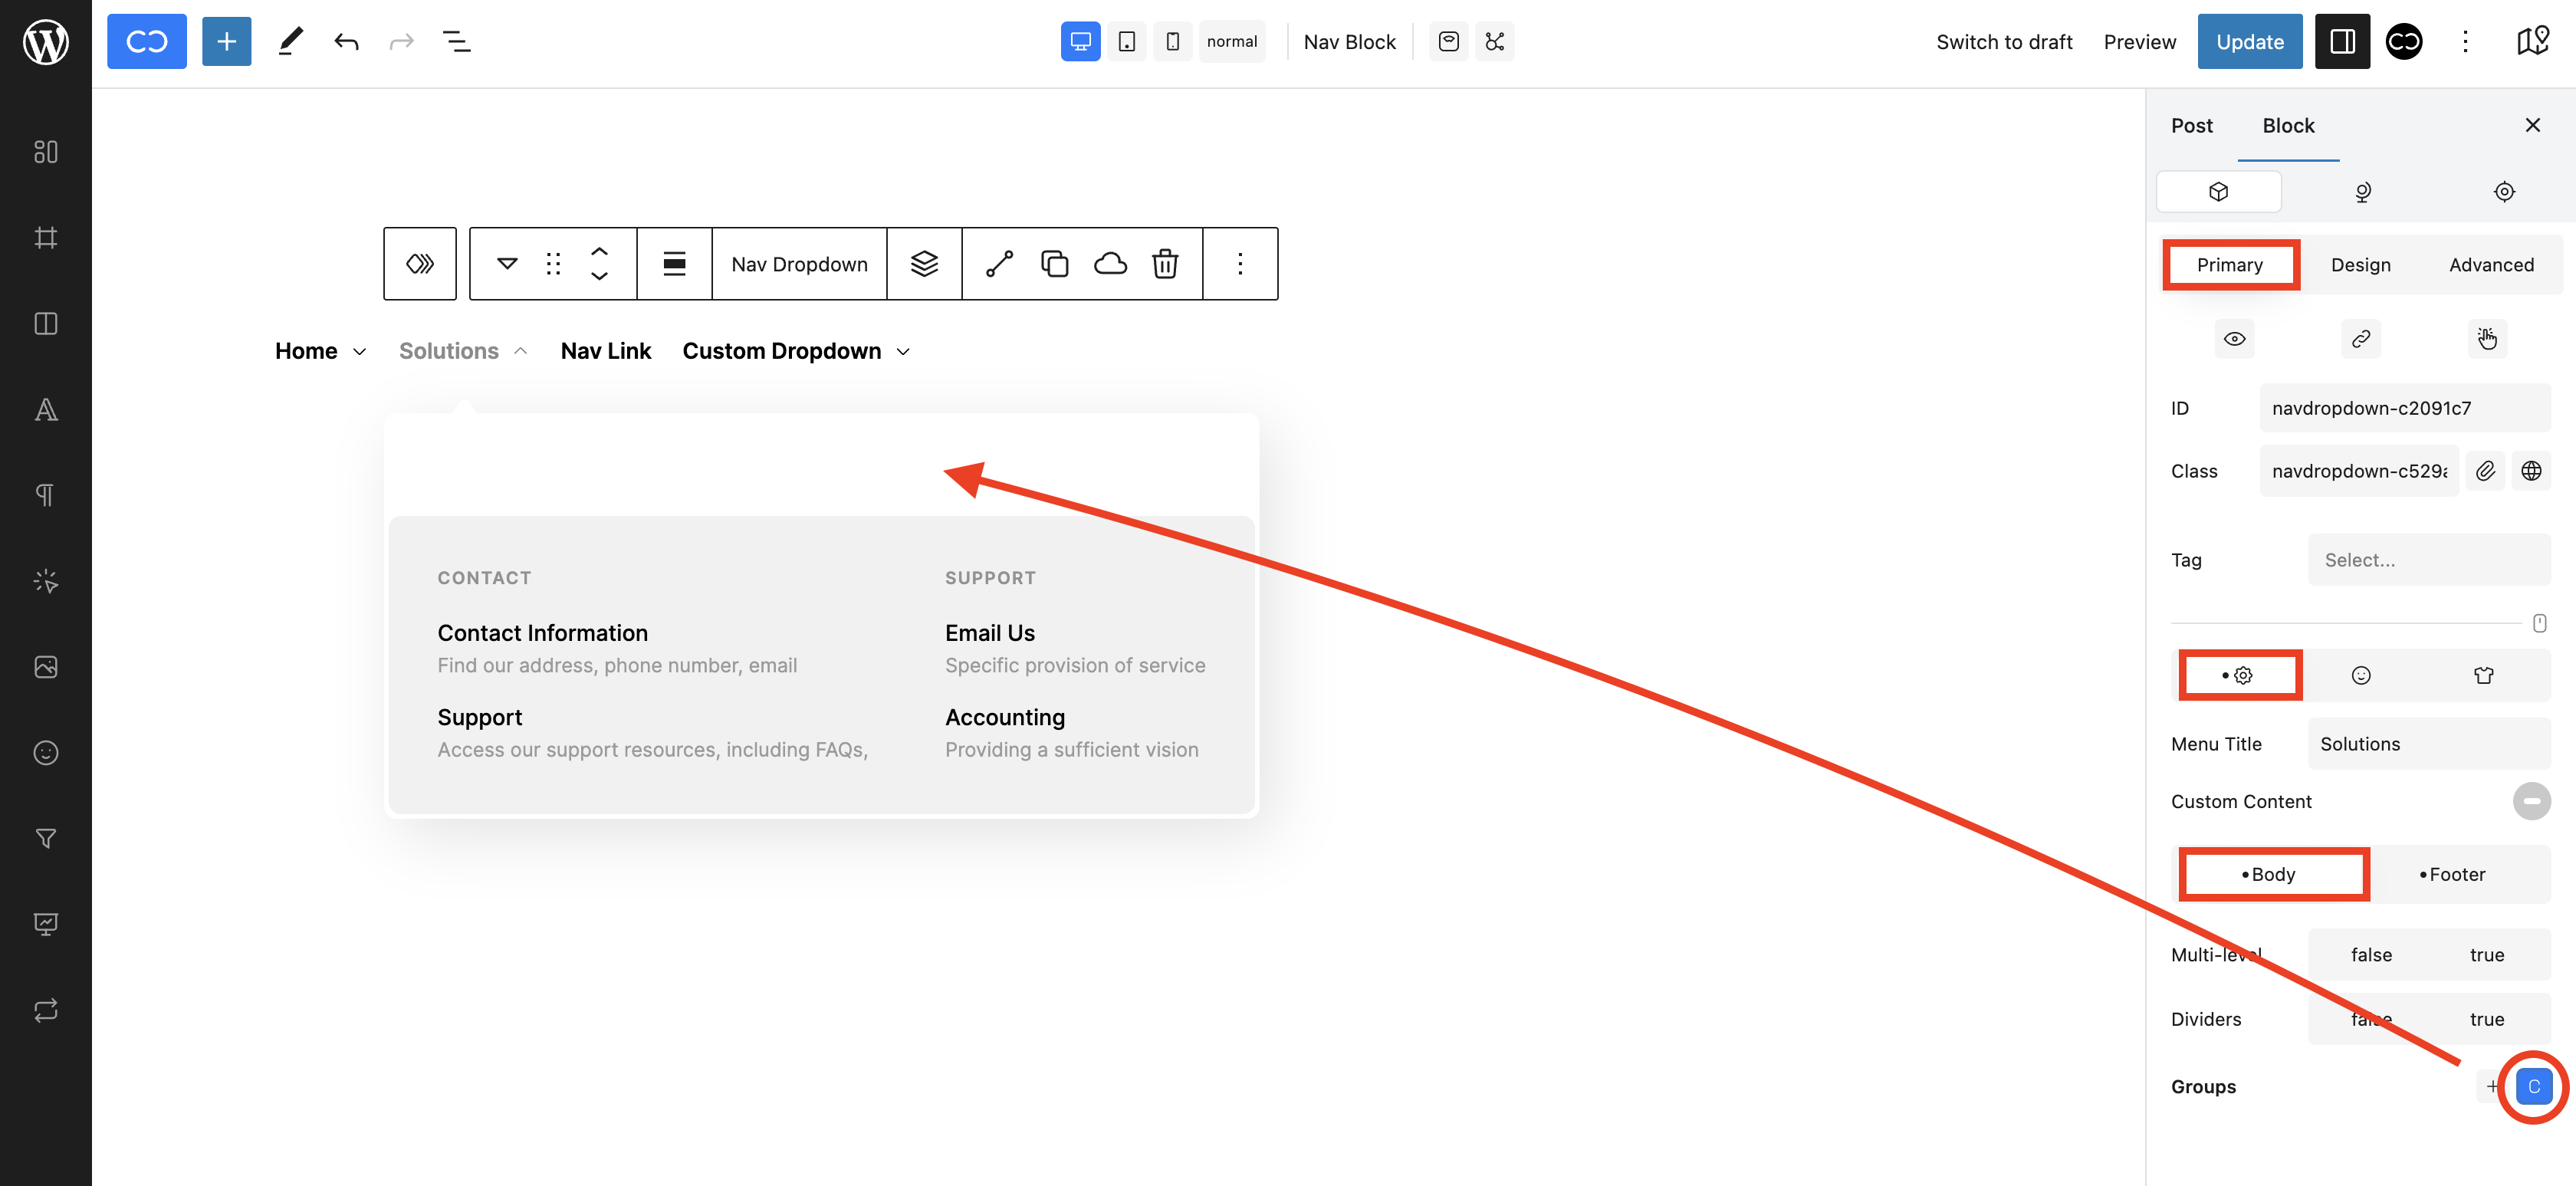Click the cloud icon in block toolbar
This screenshot has height=1186, width=2576.
(x=1110, y=264)
